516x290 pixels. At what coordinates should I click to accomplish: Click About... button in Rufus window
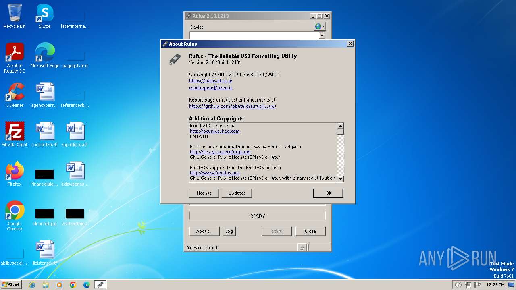tap(204, 231)
